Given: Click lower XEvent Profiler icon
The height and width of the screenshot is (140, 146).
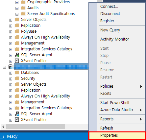Looking at the screenshot, I should coord(17,120).
